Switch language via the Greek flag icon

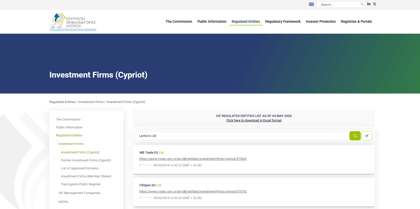(311, 4)
